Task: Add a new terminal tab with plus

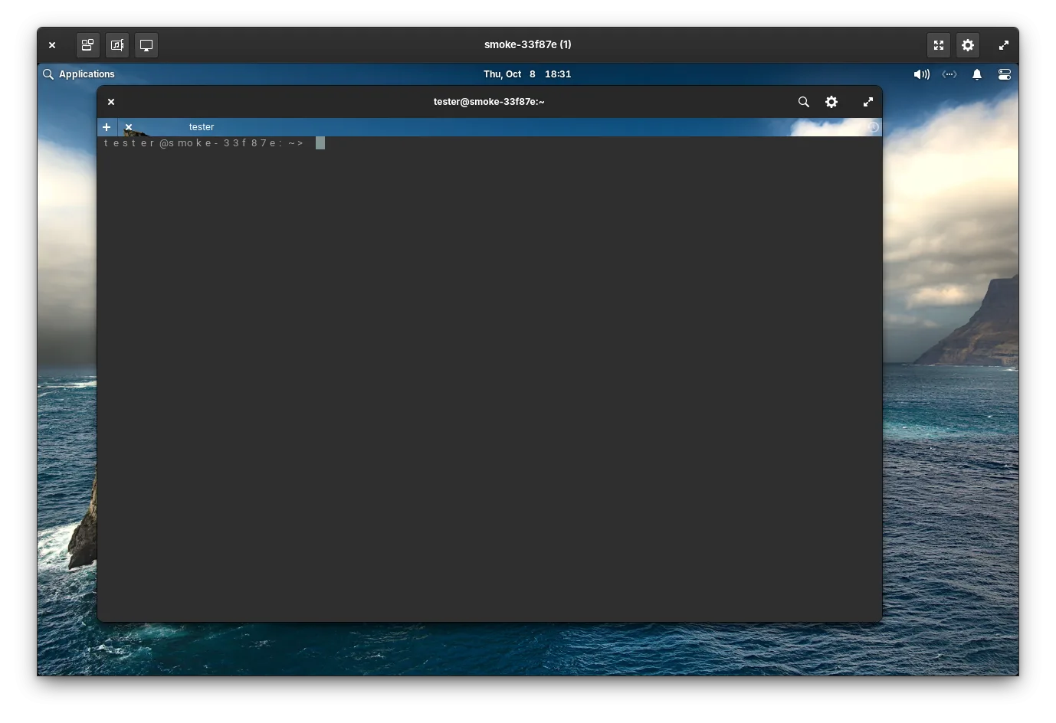Action: click(x=107, y=127)
